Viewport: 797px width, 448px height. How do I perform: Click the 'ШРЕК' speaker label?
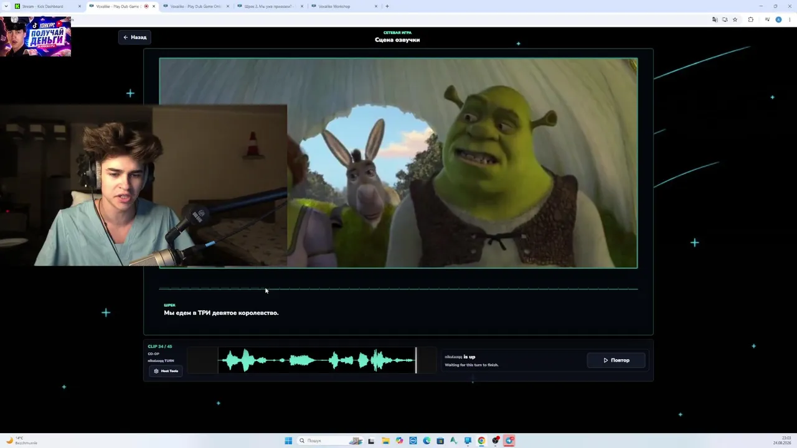tap(169, 306)
